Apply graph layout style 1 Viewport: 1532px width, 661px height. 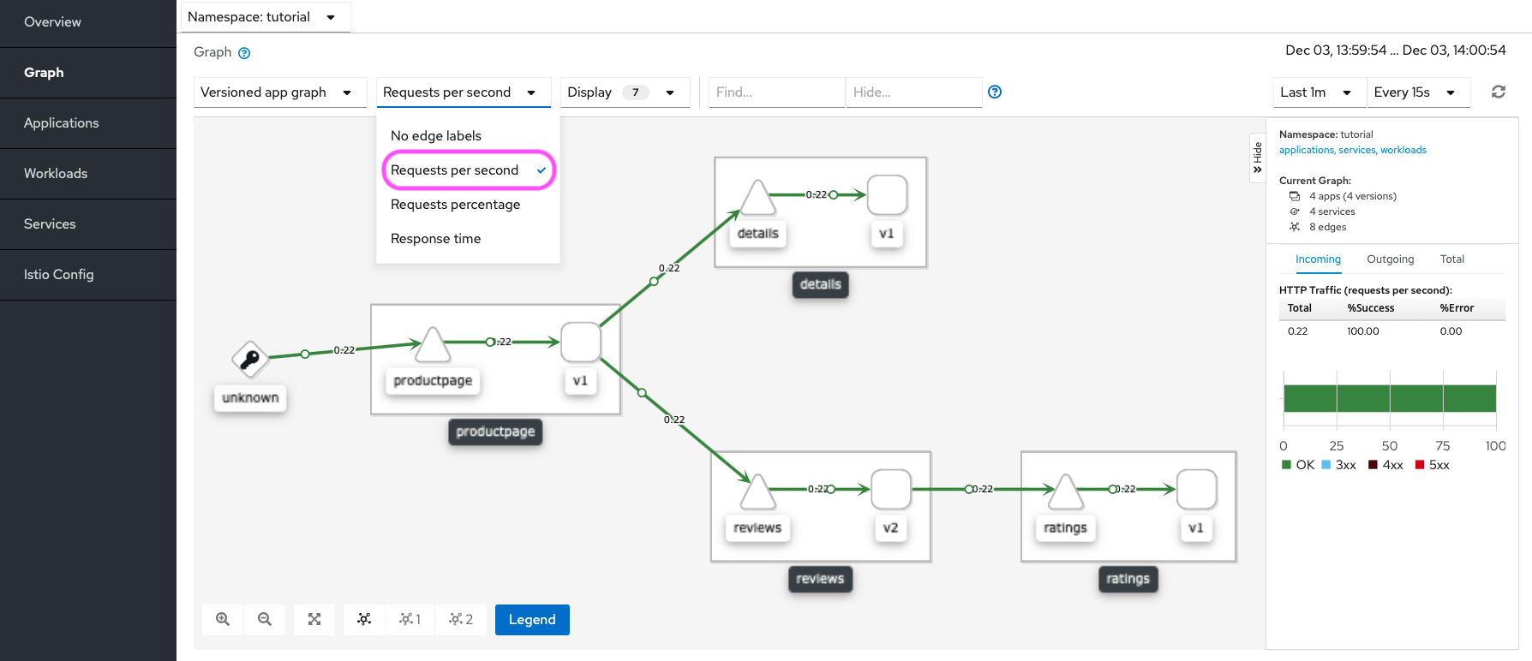pos(410,619)
